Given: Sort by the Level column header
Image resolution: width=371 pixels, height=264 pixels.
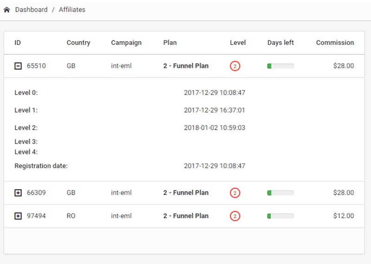Looking at the screenshot, I should coord(237,43).
